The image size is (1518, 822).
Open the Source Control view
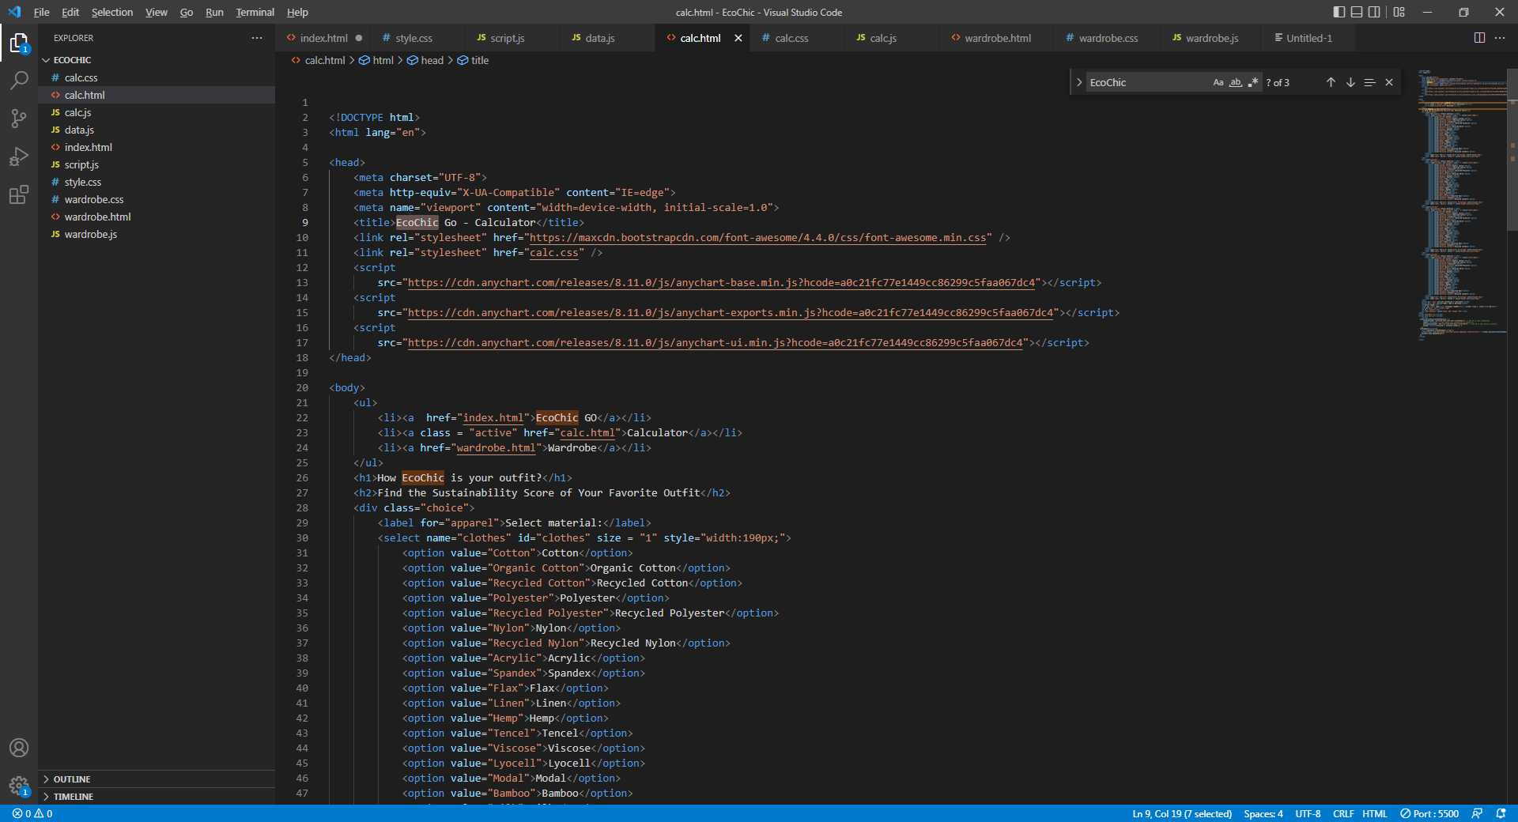click(19, 118)
